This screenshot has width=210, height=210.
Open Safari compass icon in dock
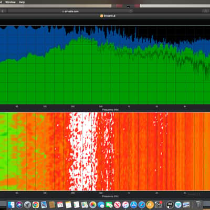[142, 204]
